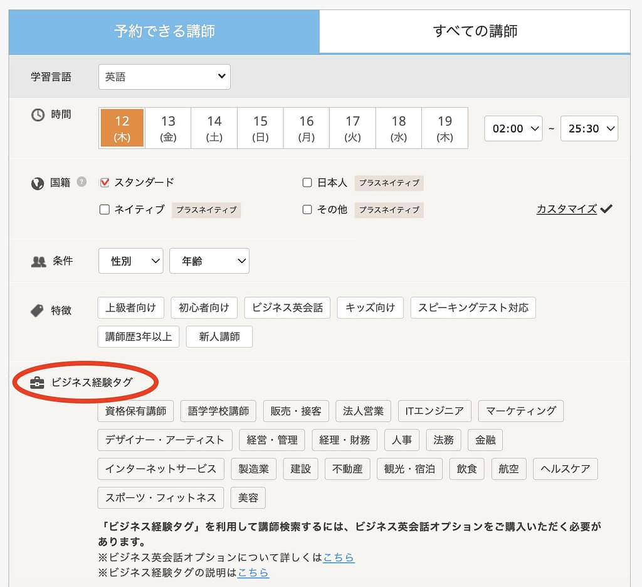Screen dimensions: 642x587
Task: Enable the 日本人 nationality checkbox
Action: click(307, 183)
